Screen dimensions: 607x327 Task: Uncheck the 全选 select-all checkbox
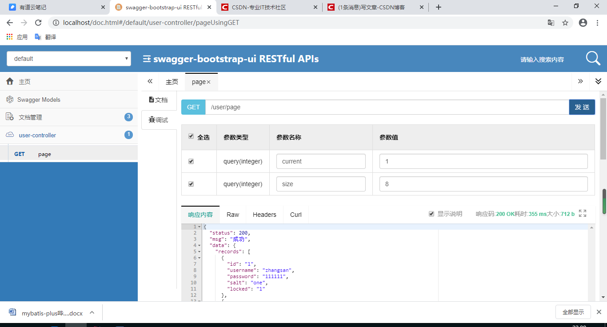191,137
